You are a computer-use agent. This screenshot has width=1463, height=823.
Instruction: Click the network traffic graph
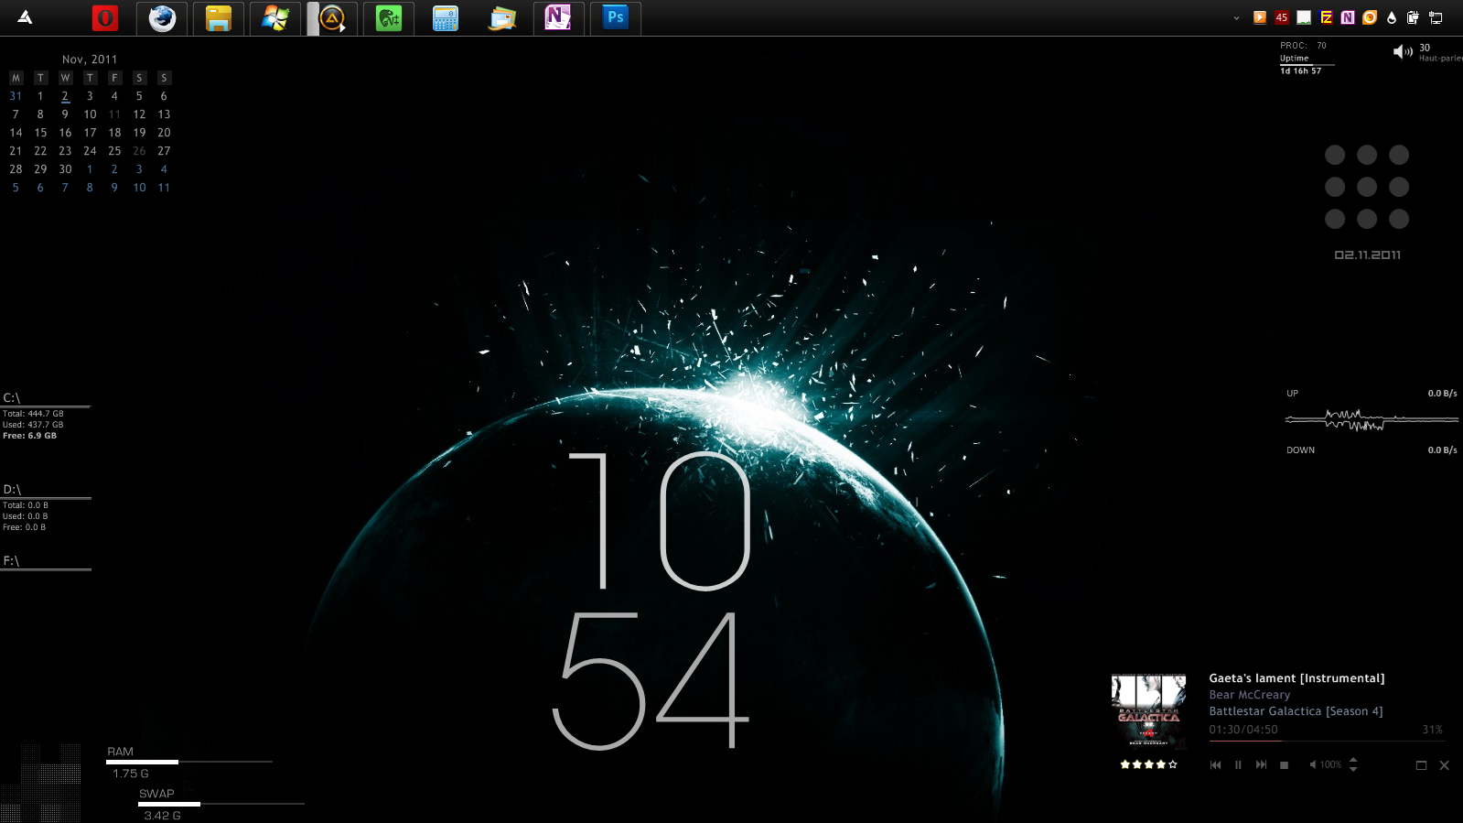[x=1372, y=420]
